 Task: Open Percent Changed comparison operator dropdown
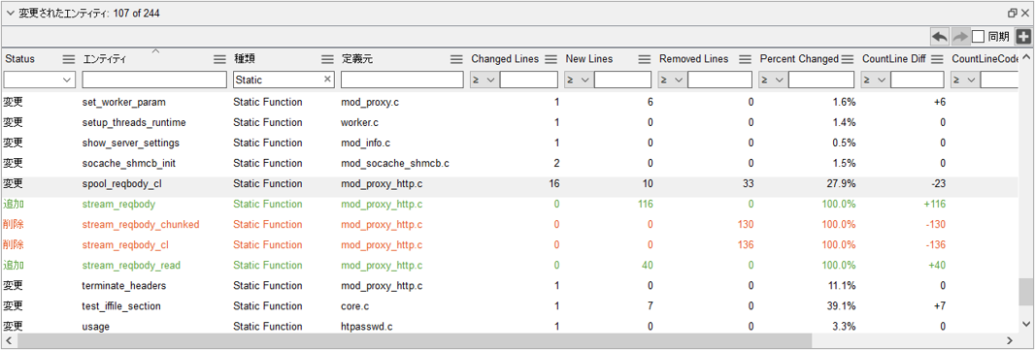(x=774, y=80)
